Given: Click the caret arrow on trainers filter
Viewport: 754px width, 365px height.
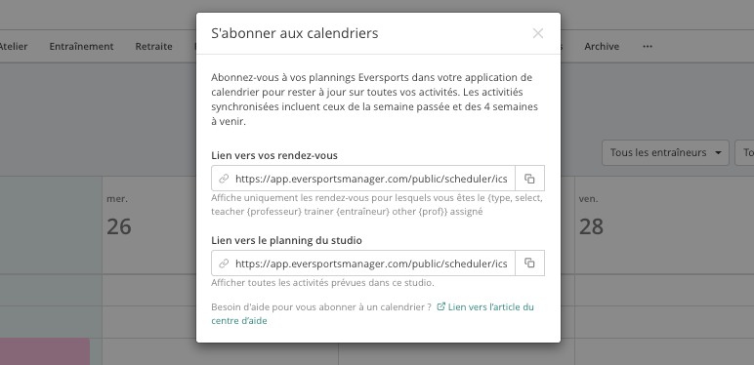Looking at the screenshot, I should pos(718,152).
